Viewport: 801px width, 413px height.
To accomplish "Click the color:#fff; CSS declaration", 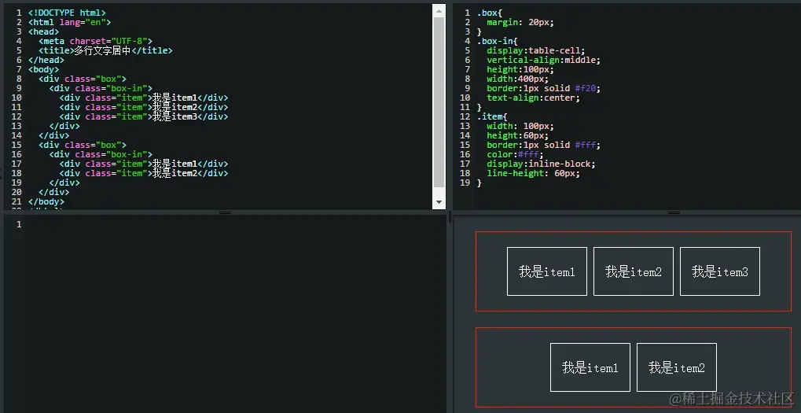I will click(x=515, y=154).
